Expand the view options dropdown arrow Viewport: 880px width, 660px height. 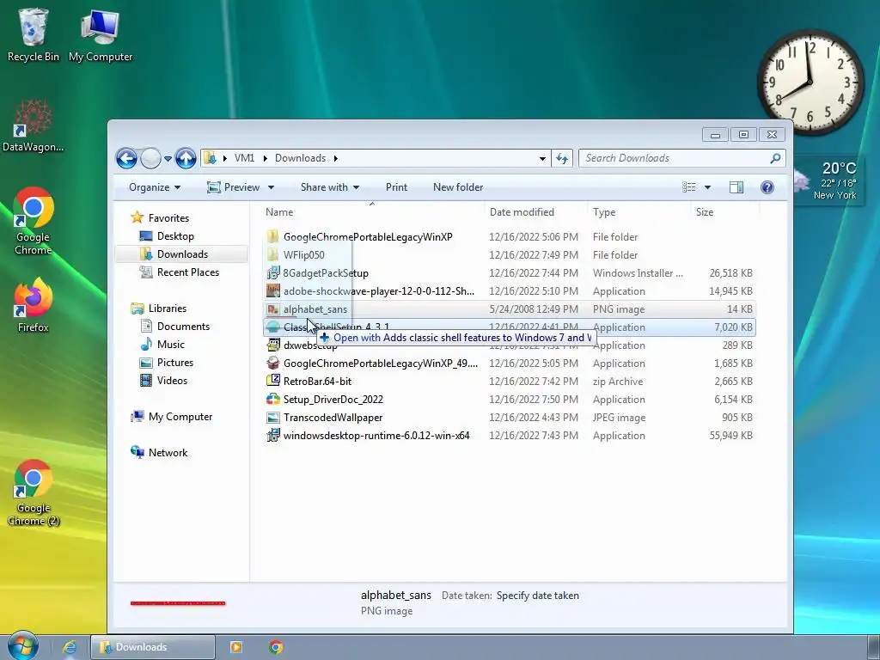708,187
